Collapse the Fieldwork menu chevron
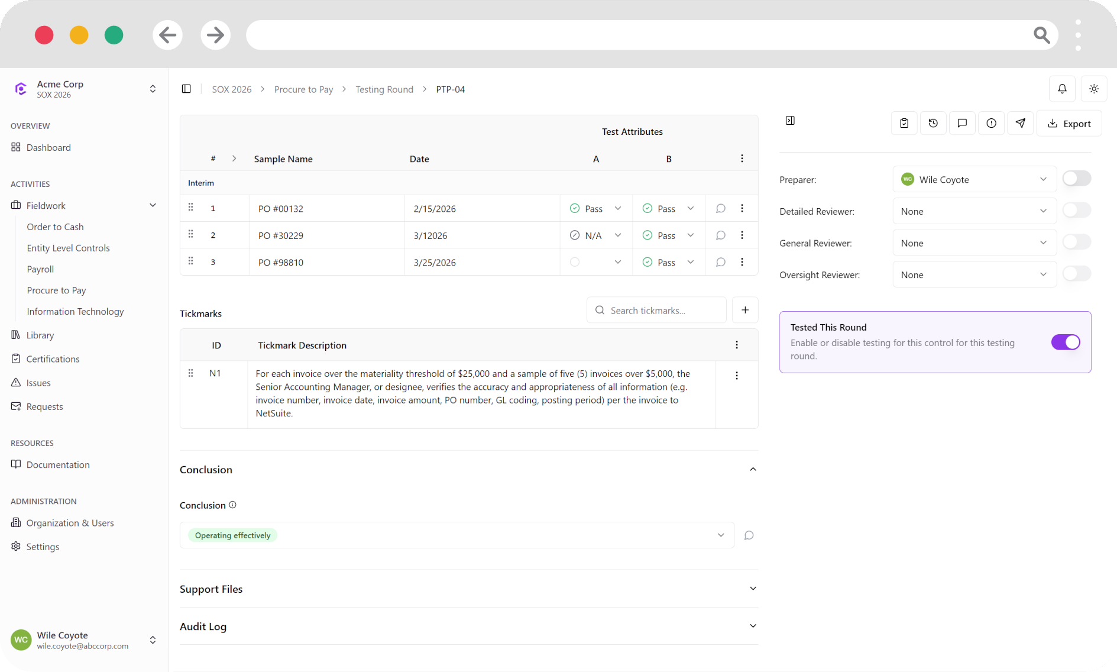The image size is (1117, 672). click(153, 205)
